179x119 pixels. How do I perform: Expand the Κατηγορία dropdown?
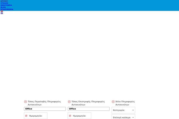[123, 110]
